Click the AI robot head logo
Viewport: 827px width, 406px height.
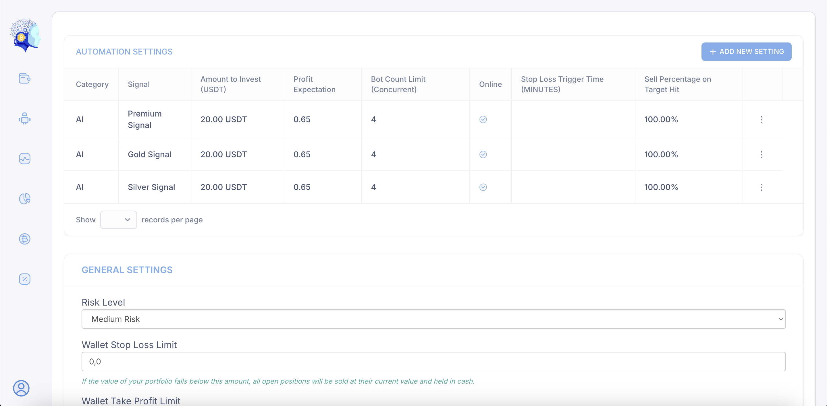click(25, 35)
